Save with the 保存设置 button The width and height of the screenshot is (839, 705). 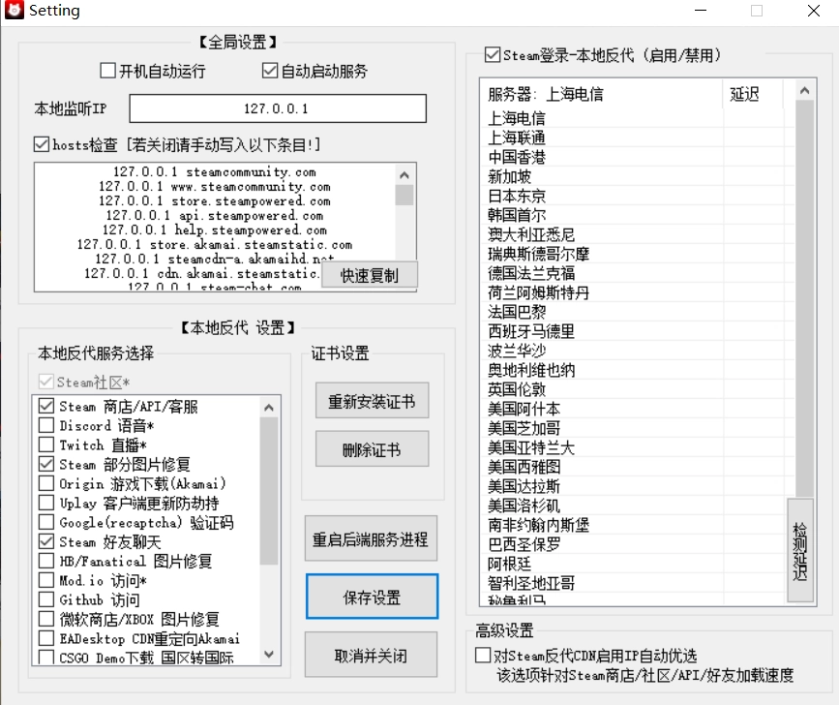tap(372, 598)
